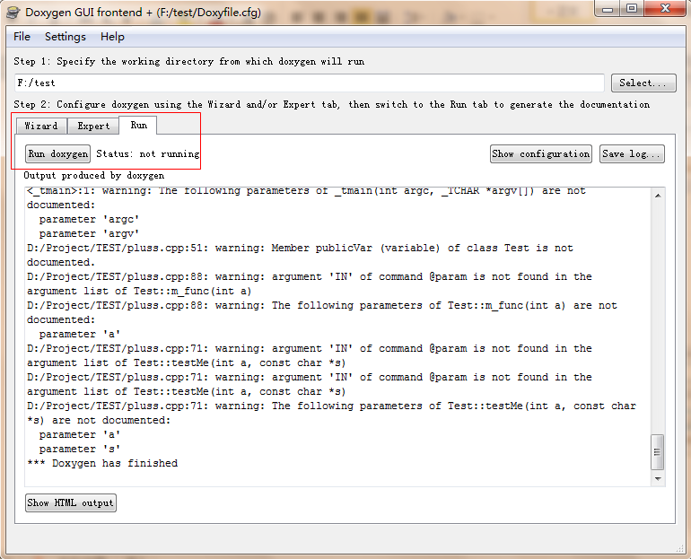Screen dimensions: 691x559
Task: Switch to the Expert tab
Action: [x=93, y=126]
